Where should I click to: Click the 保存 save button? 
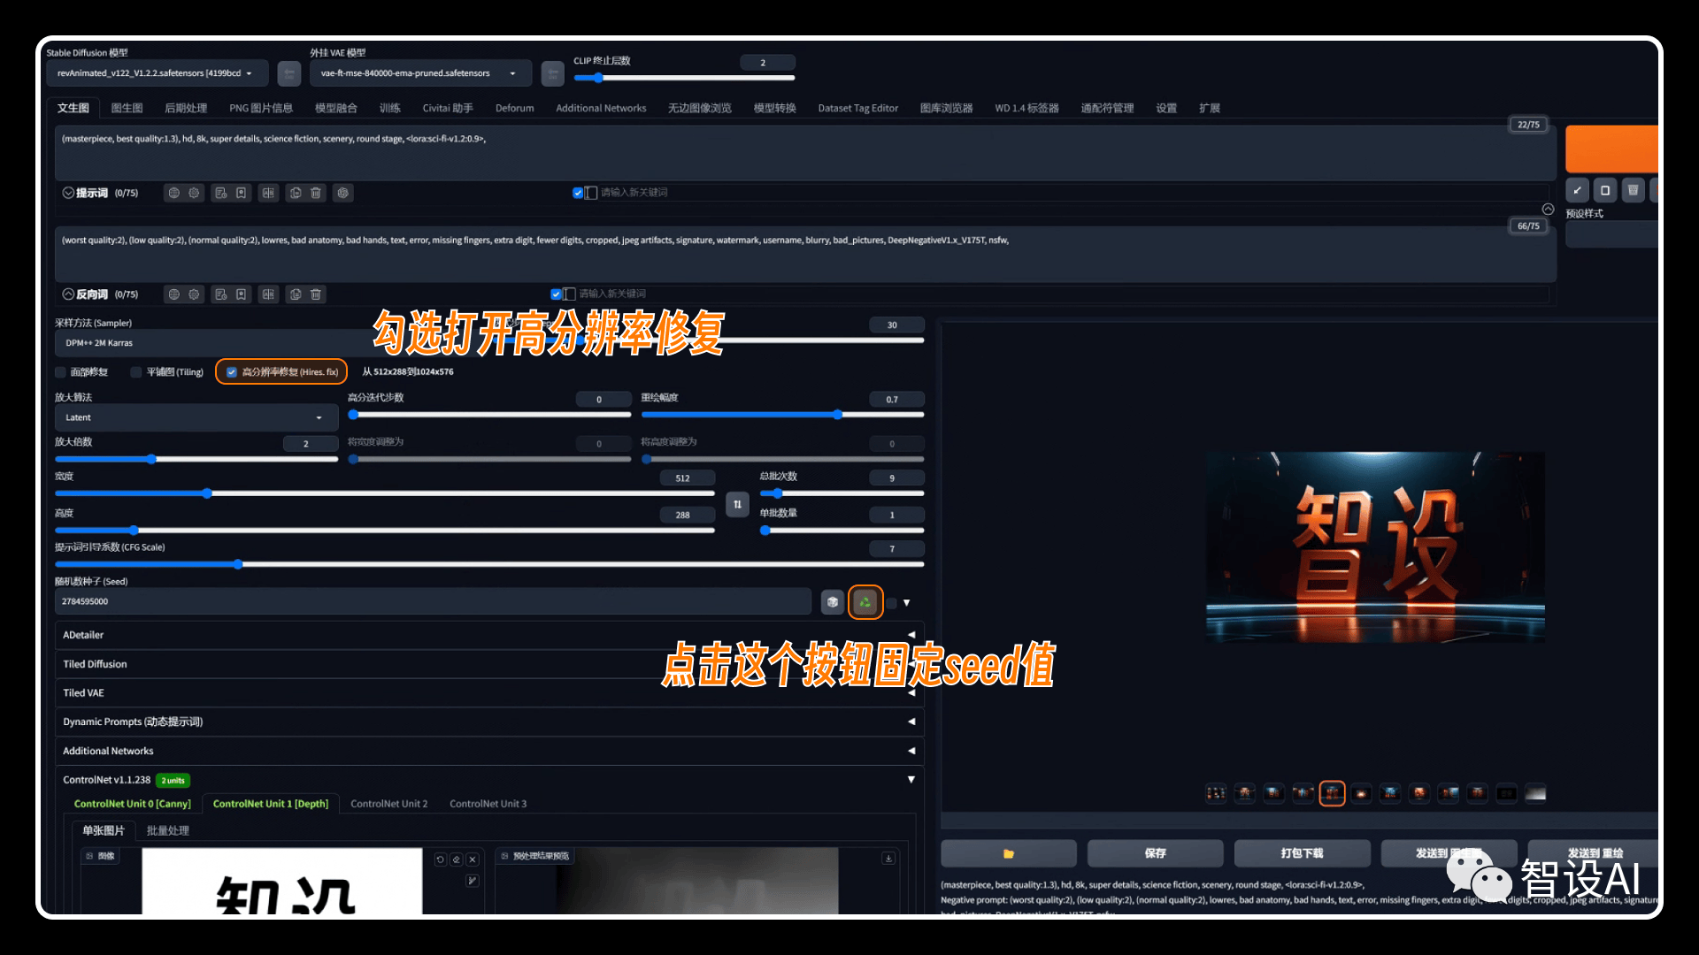click(x=1155, y=853)
